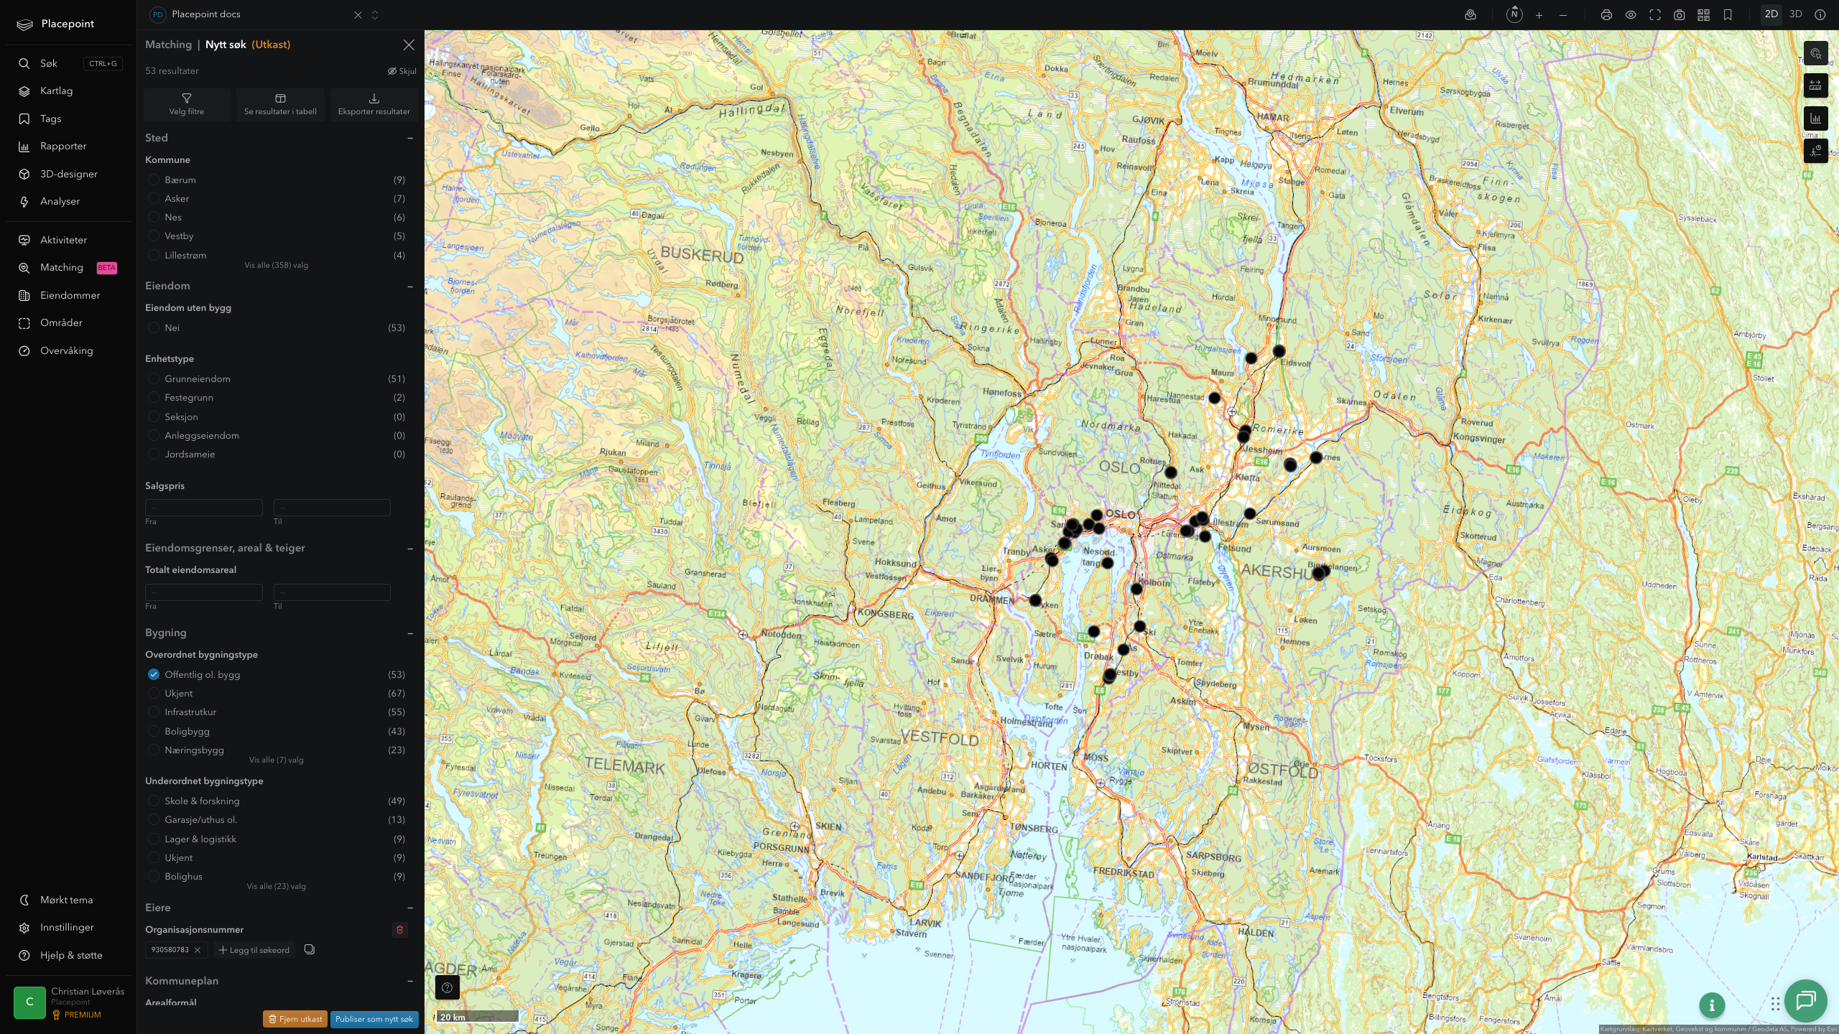Screen dimensions: 1839x1034
Task: Check the Lillestrøm kommune filter
Action: point(153,255)
